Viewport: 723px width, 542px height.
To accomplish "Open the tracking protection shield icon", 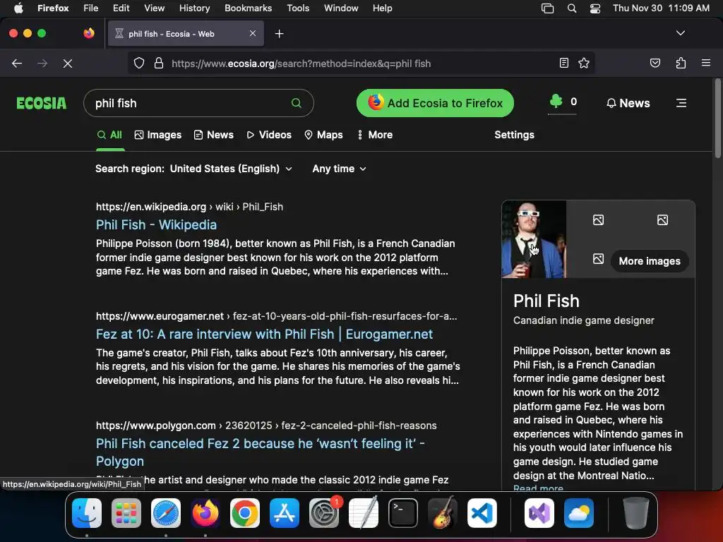I will click(x=139, y=63).
